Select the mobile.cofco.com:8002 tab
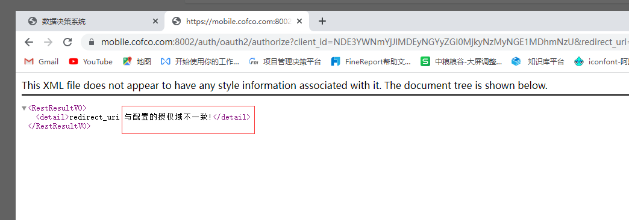 [237, 21]
